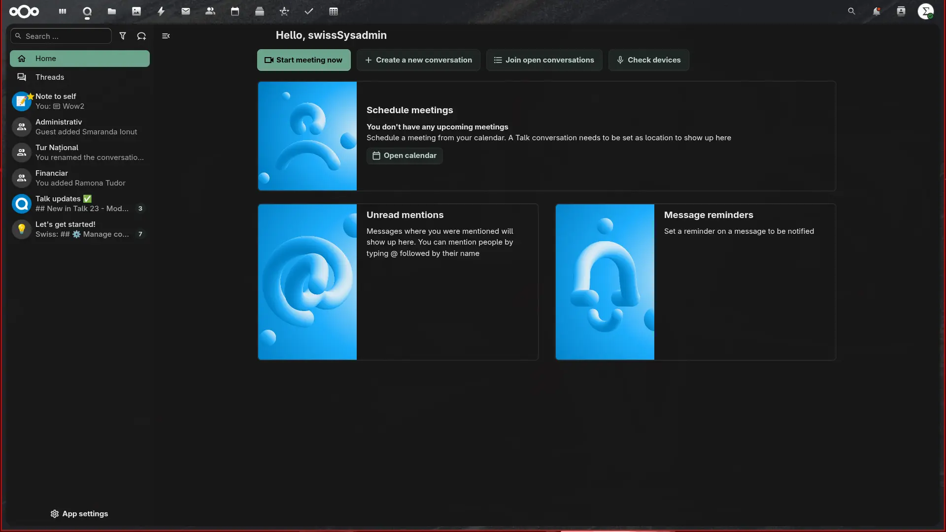Open the Files app in top bar
The image size is (946, 532).
click(112, 11)
